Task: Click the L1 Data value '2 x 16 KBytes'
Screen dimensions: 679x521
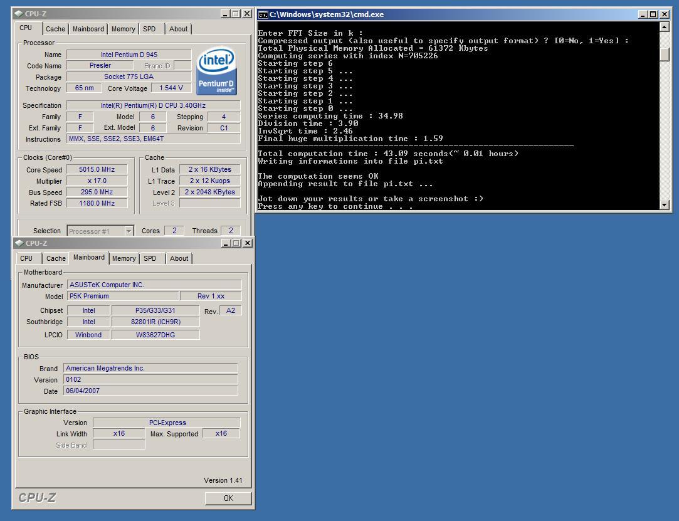Action: (x=210, y=169)
